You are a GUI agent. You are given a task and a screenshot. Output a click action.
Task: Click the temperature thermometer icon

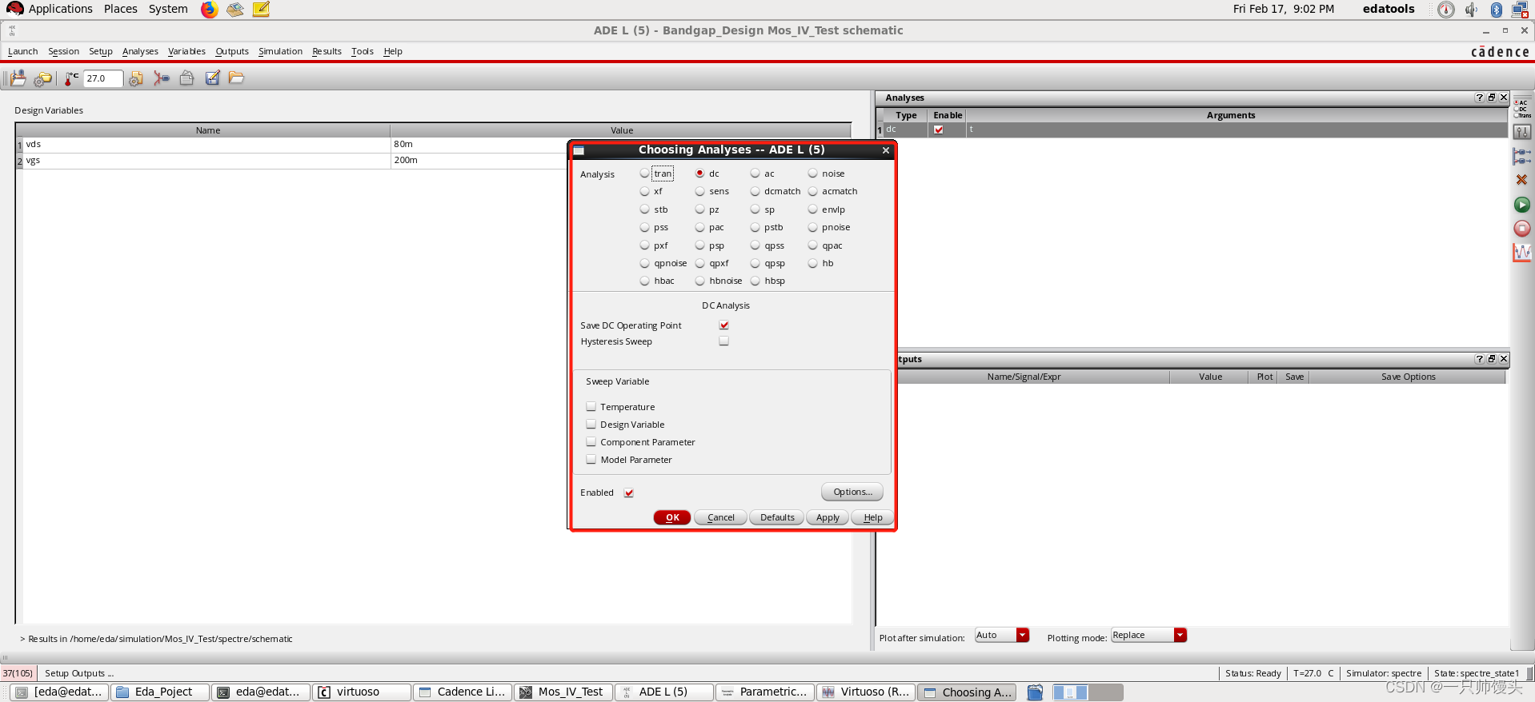(x=71, y=78)
